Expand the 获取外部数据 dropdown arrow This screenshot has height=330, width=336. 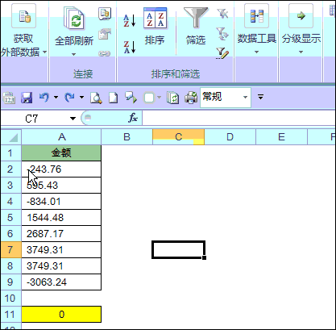(x=44, y=52)
